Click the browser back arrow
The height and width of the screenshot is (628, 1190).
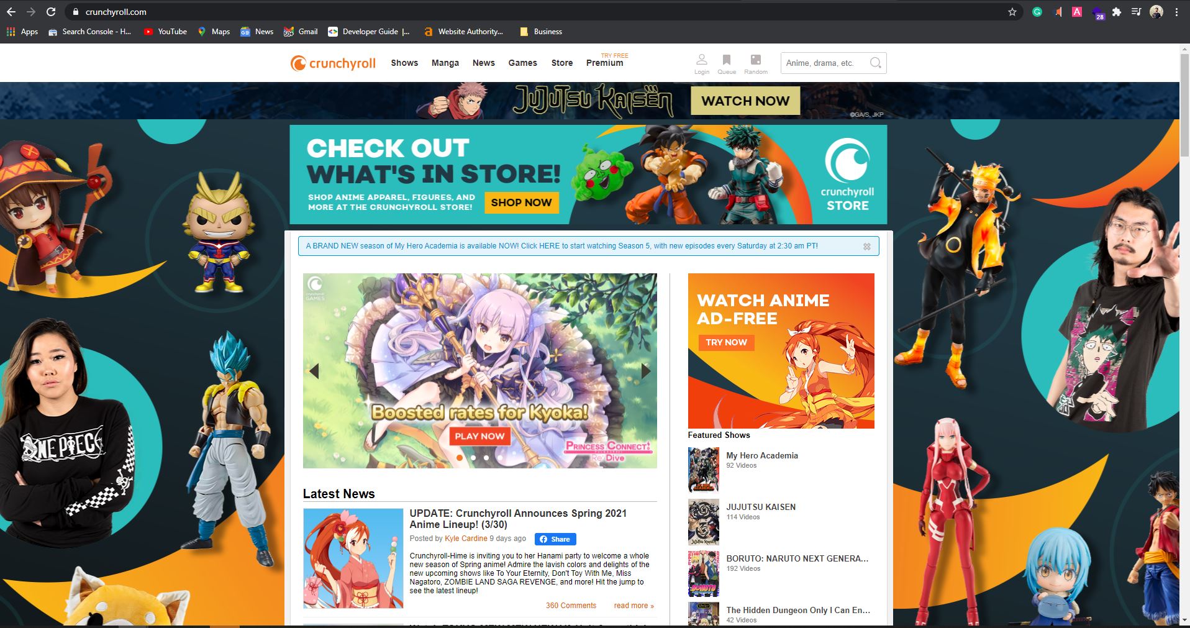pos(11,12)
